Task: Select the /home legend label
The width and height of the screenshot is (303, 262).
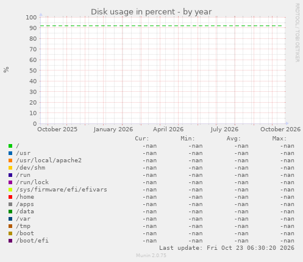Action: click(x=25, y=197)
